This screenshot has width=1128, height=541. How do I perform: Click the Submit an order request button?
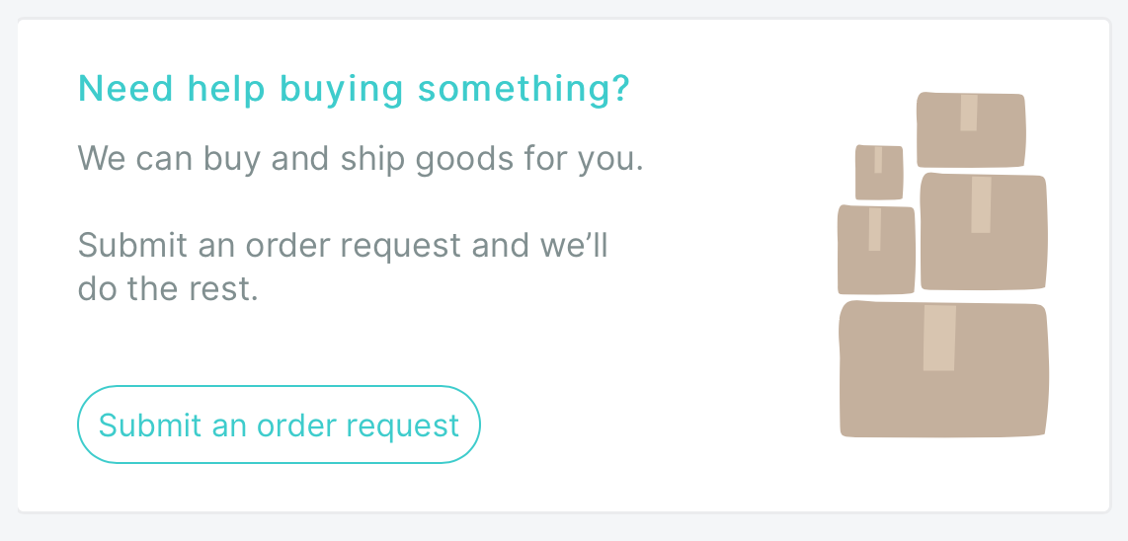279,425
